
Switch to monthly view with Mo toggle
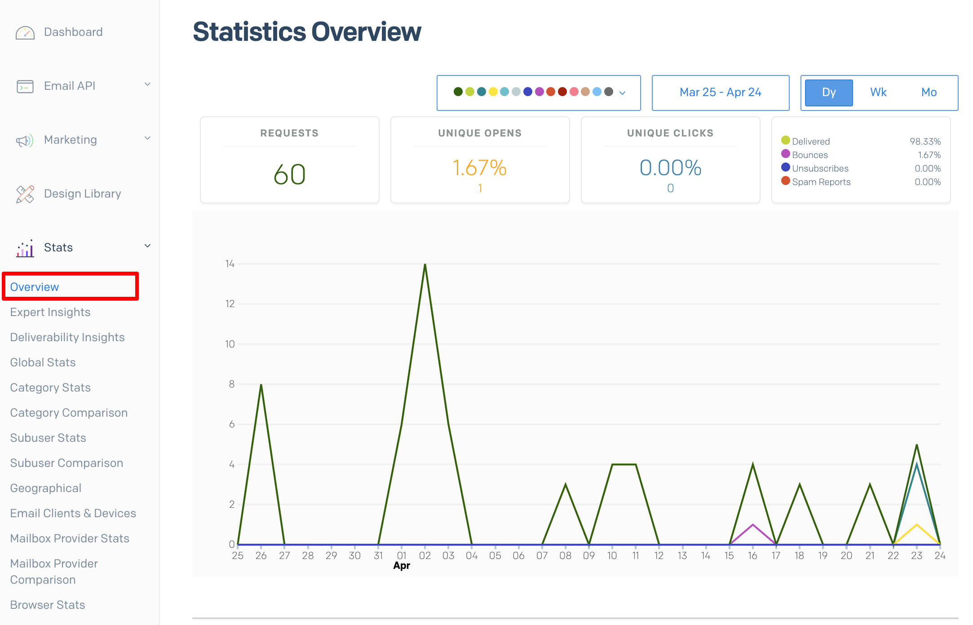929,92
